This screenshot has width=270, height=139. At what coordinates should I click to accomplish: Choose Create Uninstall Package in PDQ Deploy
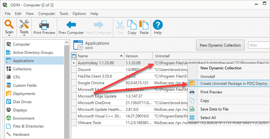coord(229,84)
